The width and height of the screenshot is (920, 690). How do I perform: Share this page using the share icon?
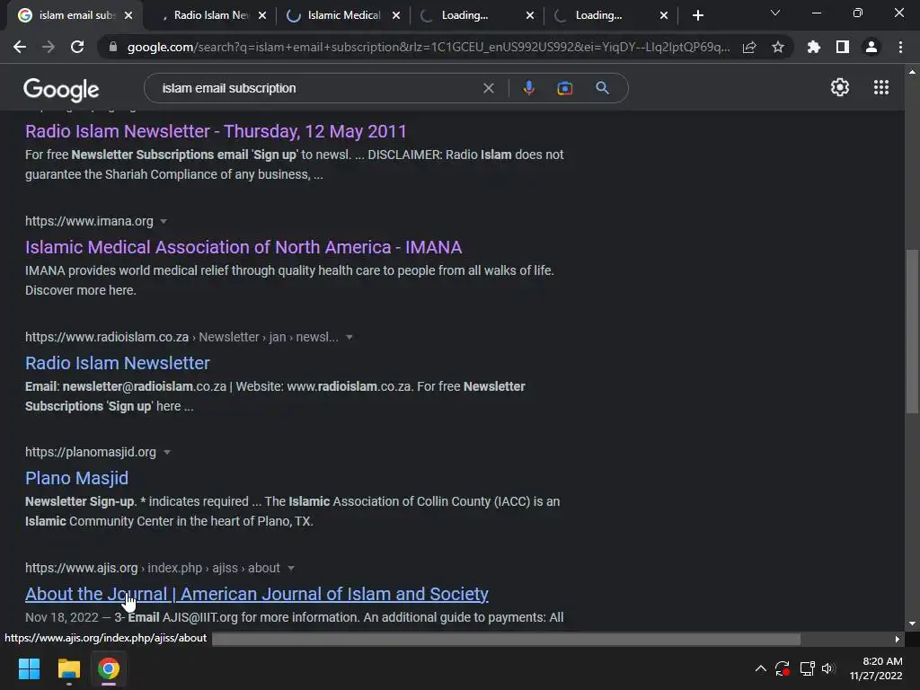pos(748,47)
